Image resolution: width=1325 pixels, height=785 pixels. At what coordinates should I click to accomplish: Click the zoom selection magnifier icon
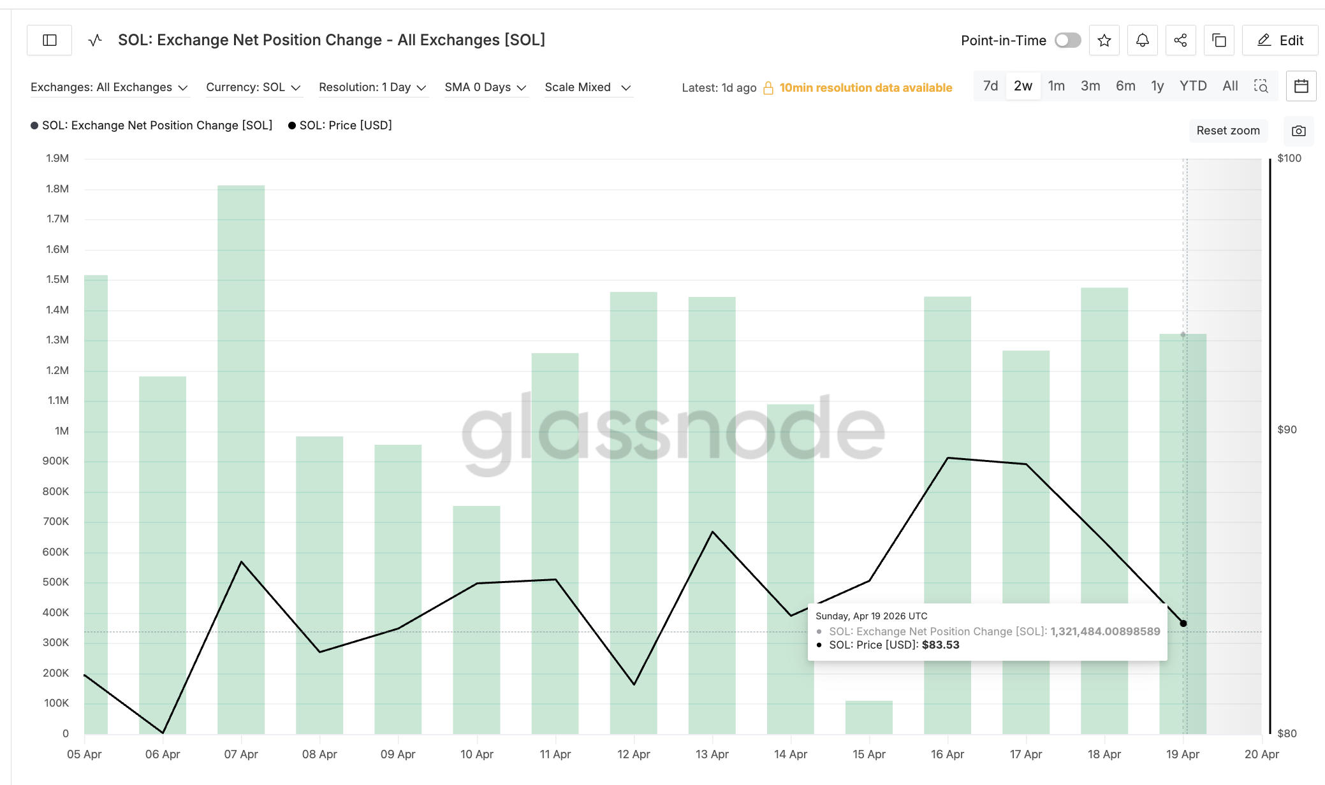tap(1261, 86)
